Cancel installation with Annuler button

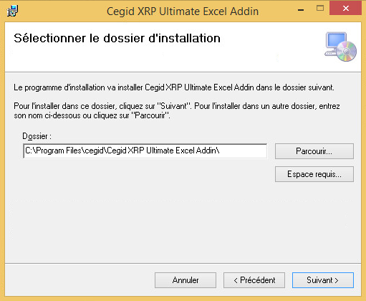click(186, 280)
